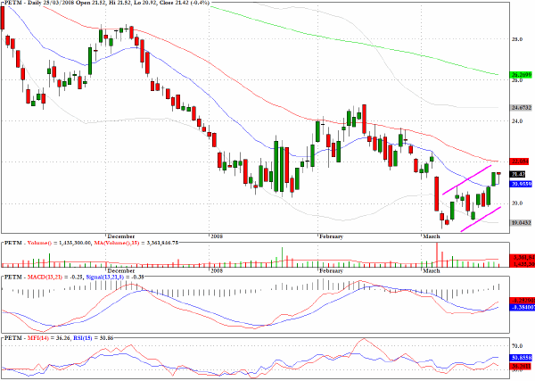Click the March label under the volume panel

point(432,270)
